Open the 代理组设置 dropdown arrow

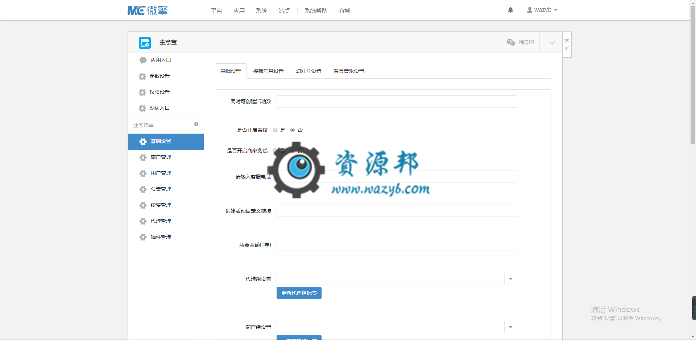tap(511, 279)
